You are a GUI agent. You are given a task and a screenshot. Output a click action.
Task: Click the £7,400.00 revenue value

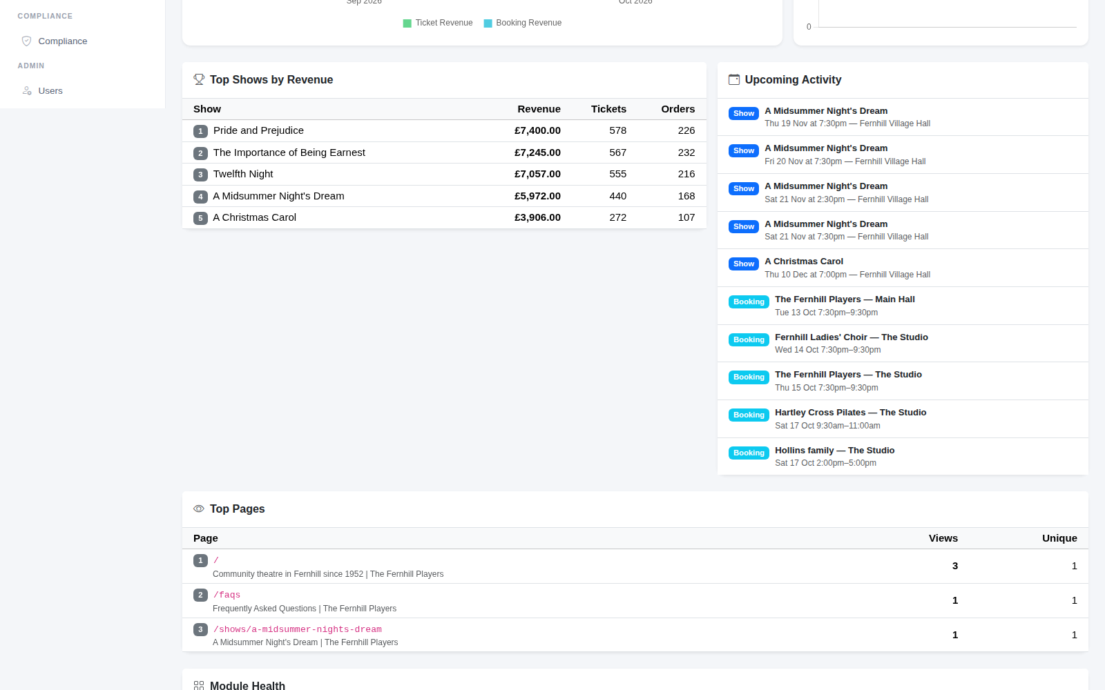coord(537,130)
